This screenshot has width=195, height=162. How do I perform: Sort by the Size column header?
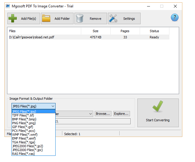96,31
